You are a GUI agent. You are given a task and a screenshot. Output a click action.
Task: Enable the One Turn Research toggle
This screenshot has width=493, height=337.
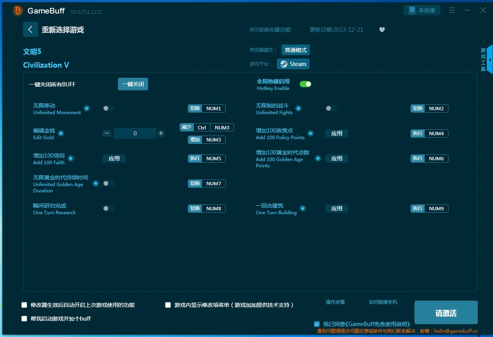click(108, 208)
